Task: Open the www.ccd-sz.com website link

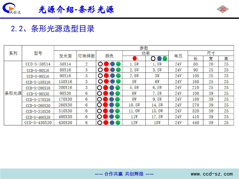Action: [x=211, y=174]
